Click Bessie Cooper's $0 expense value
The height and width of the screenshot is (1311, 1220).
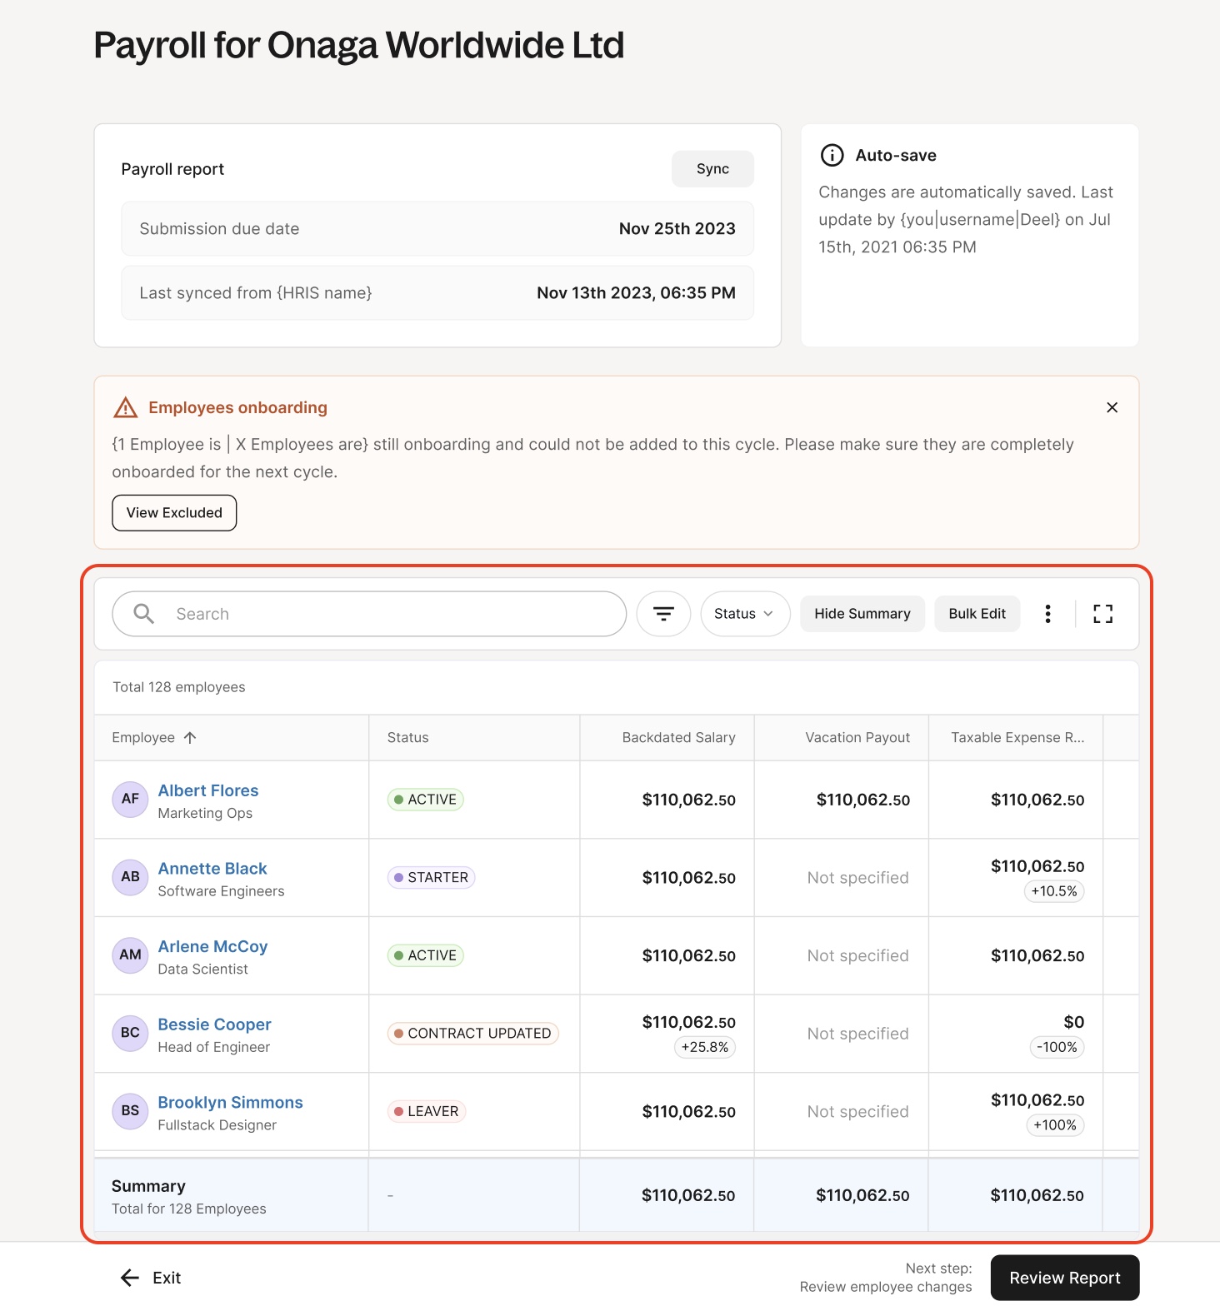pyautogui.click(x=1073, y=1022)
